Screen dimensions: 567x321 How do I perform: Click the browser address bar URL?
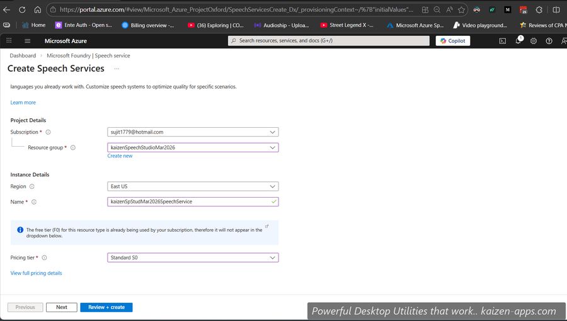point(236,9)
